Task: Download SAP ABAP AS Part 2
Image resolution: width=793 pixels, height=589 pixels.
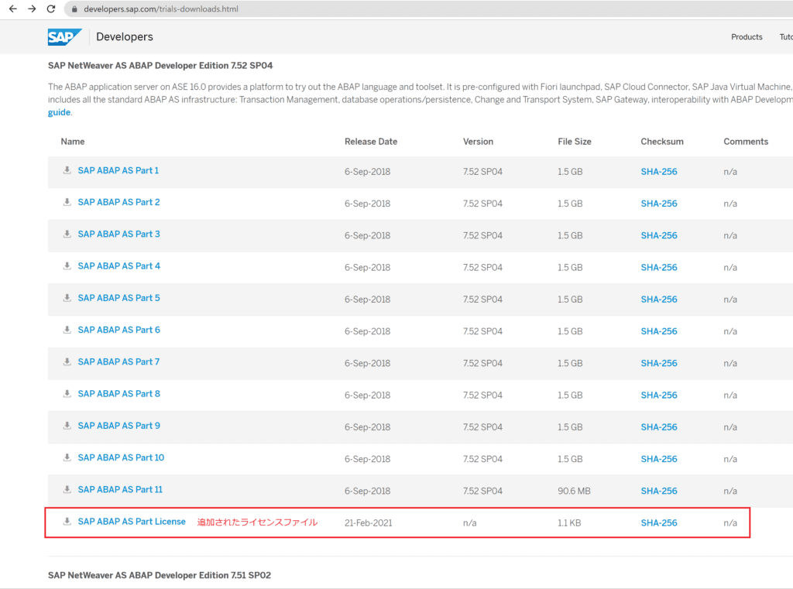Action: (x=118, y=202)
